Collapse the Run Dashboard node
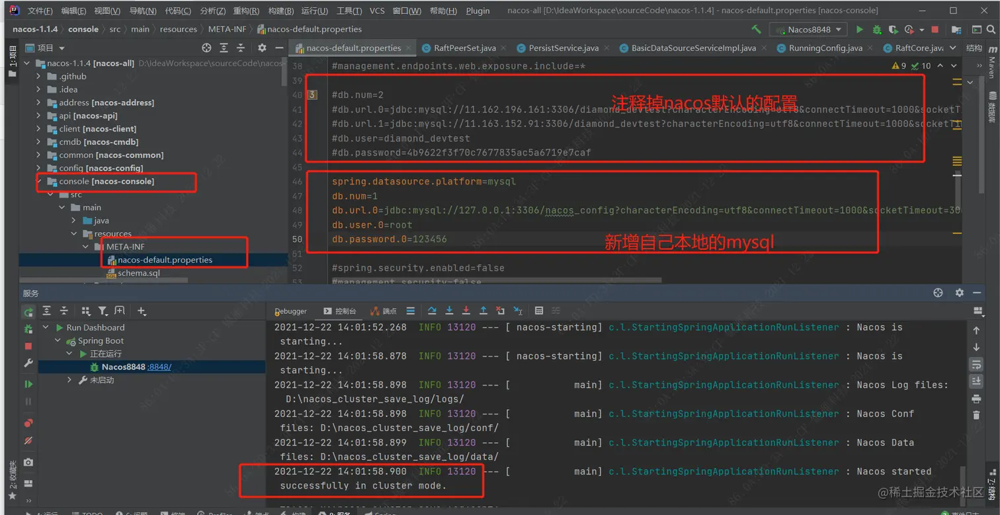 click(x=46, y=327)
